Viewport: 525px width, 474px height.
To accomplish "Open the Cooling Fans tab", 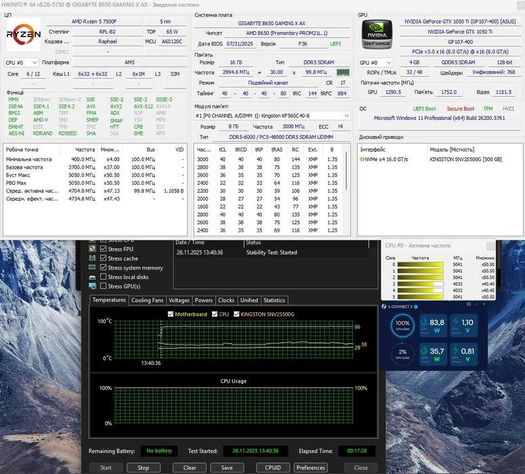I will point(147,300).
